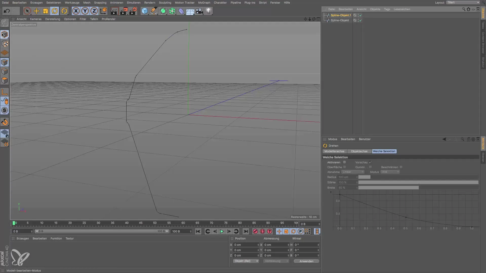The image size is (486, 273).
Task: Toggle Y axis lock
Action: coord(85,11)
